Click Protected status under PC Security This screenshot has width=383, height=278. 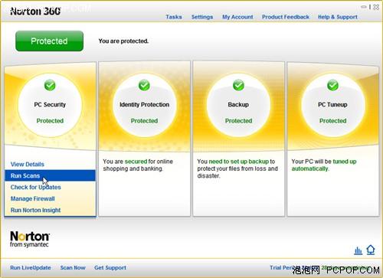click(50, 121)
